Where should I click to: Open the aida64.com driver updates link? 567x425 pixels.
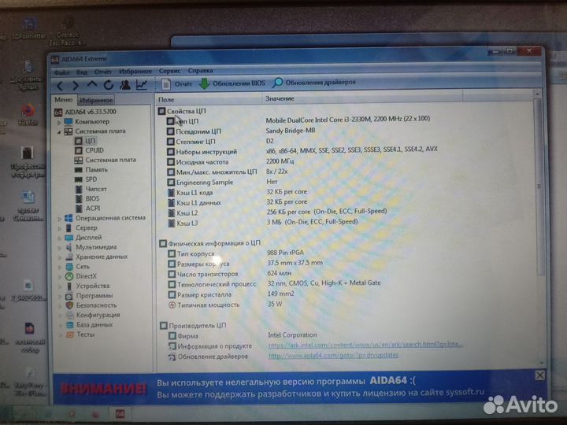tap(333, 355)
